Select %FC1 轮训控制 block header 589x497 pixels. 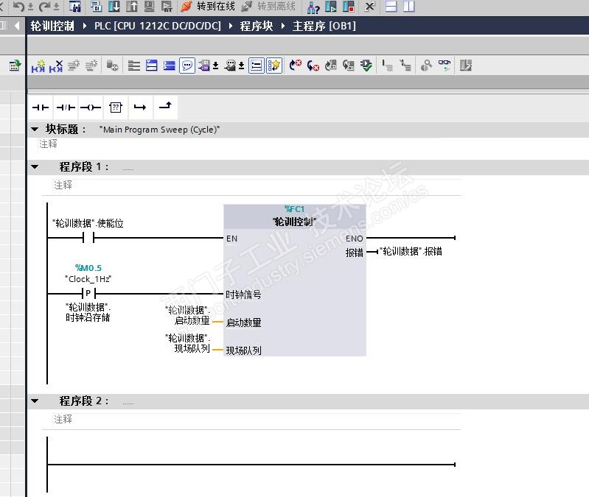point(295,216)
